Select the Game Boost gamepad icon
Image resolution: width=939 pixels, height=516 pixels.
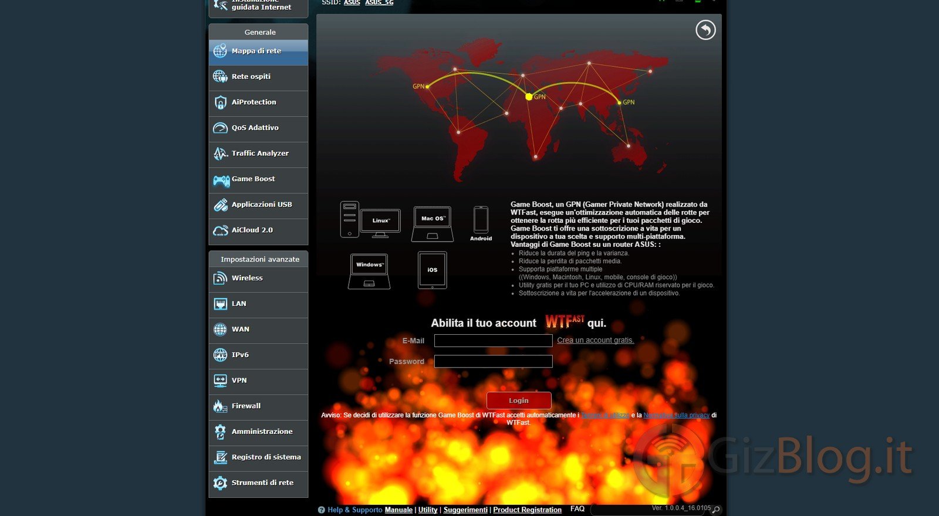[221, 180]
